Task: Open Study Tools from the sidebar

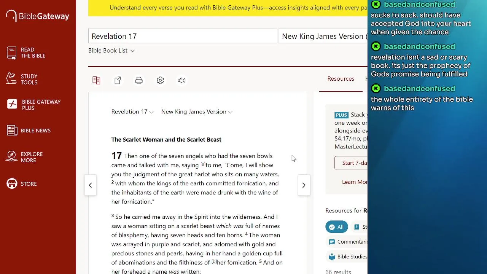Action: click(29, 79)
